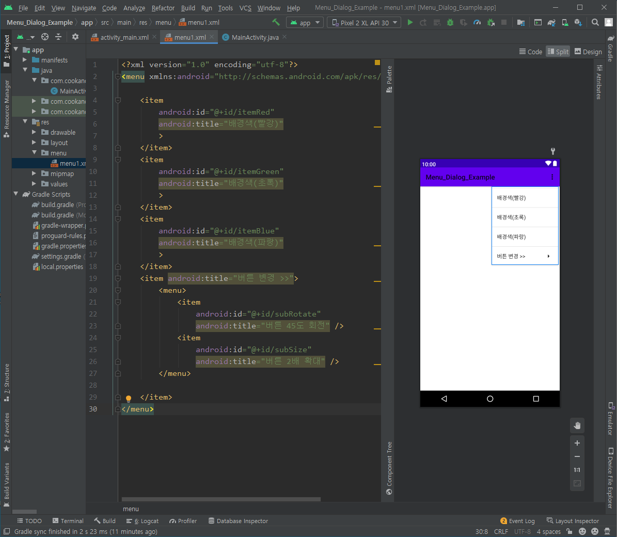Open project panel settings gear icon

pos(75,37)
